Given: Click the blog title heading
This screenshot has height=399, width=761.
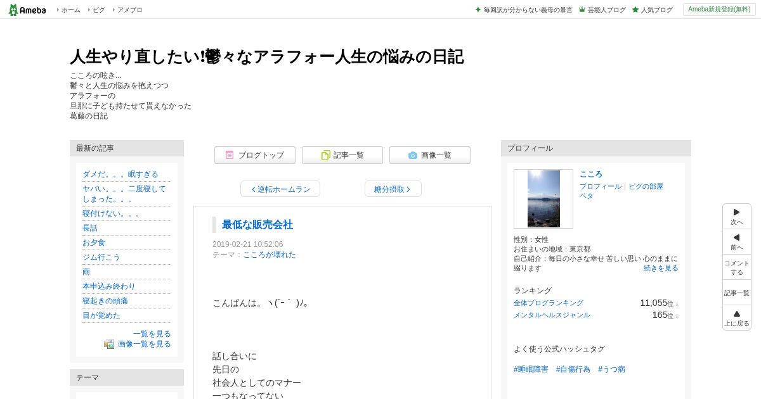Looking at the screenshot, I should click(266, 57).
